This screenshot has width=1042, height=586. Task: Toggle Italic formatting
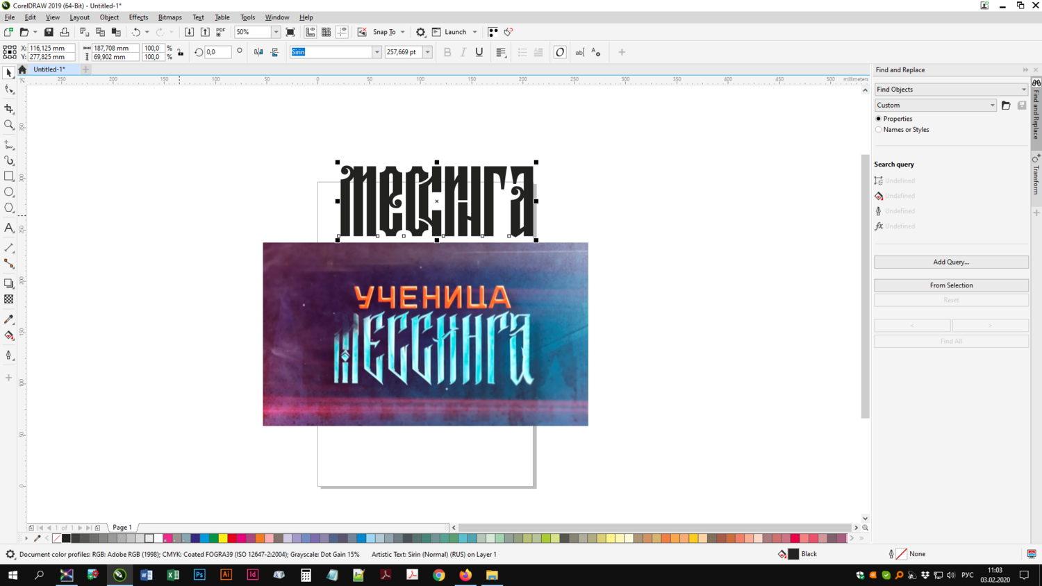[x=463, y=52]
